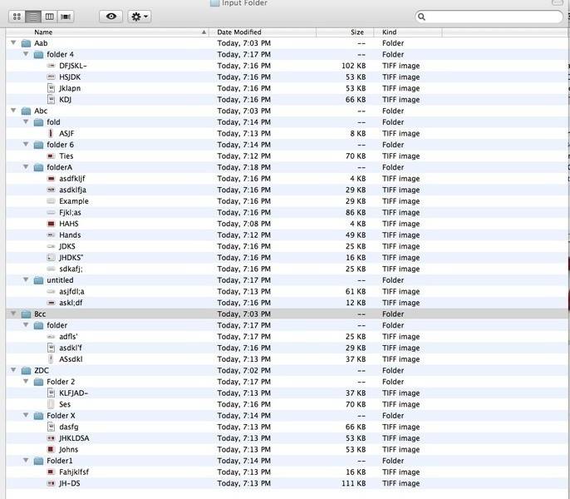Select the Ties file icon
Viewport: 570px width, 499px height.
(52, 156)
